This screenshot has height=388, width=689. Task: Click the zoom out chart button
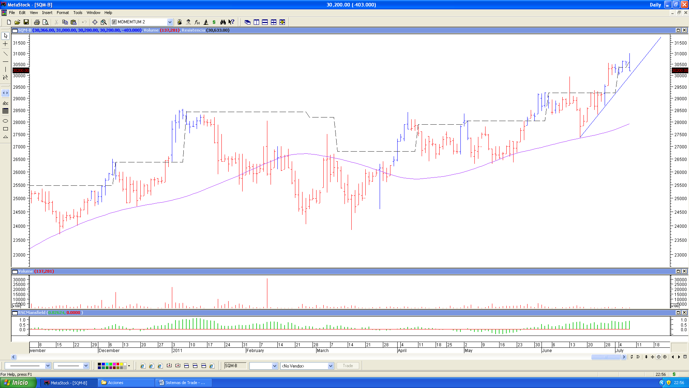pyautogui.click(x=658, y=357)
